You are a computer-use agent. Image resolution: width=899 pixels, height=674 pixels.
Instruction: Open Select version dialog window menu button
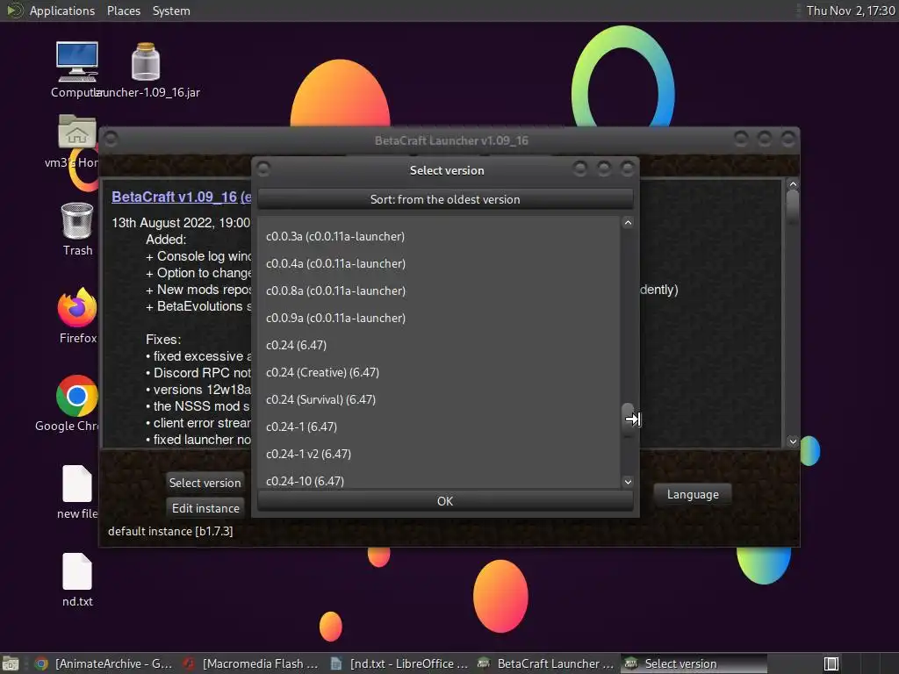point(263,168)
